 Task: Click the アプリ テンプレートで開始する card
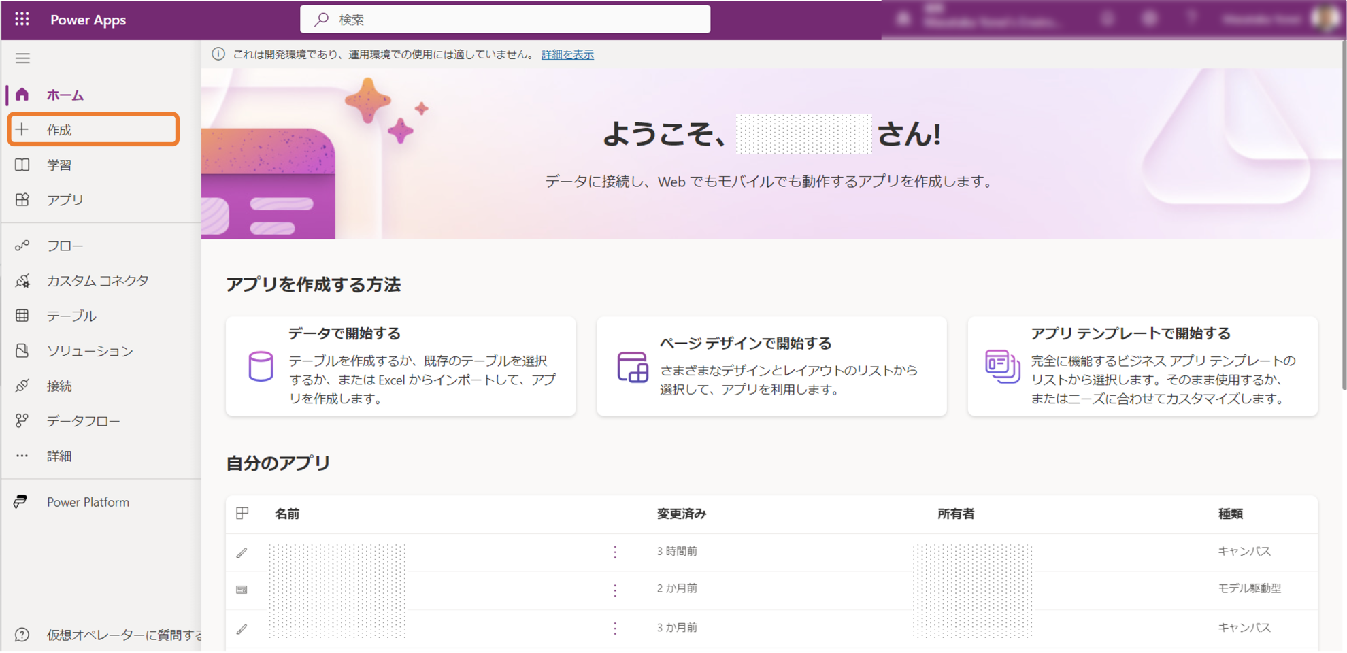tap(1143, 366)
